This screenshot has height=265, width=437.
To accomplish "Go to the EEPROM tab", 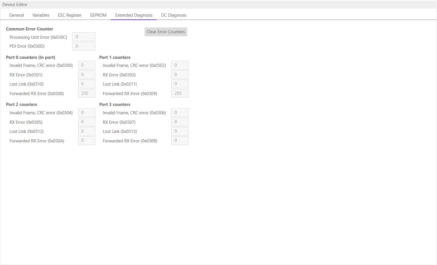I will coord(98,15).
